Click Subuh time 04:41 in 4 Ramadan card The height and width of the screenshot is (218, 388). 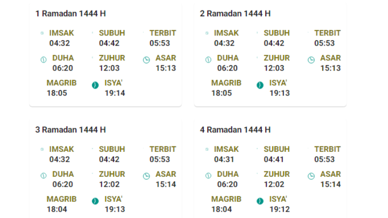[x=274, y=160]
